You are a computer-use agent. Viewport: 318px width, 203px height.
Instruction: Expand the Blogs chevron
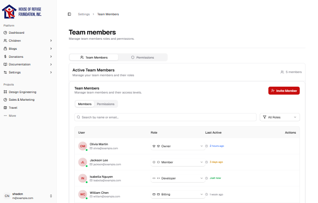51,49
